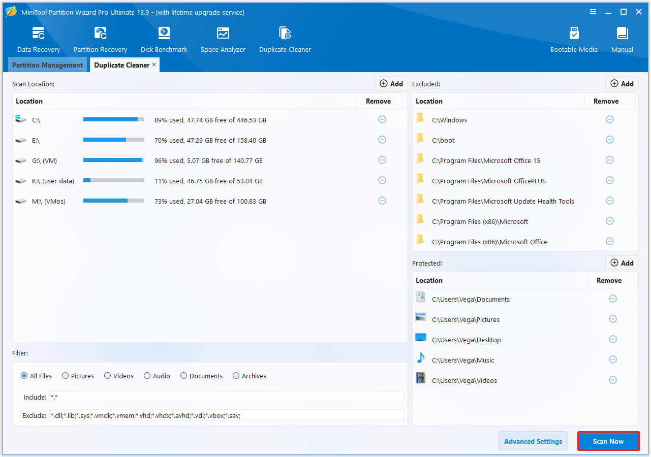Select C:\Users\Vega\Music protected entry

pyautogui.click(x=525, y=360)
